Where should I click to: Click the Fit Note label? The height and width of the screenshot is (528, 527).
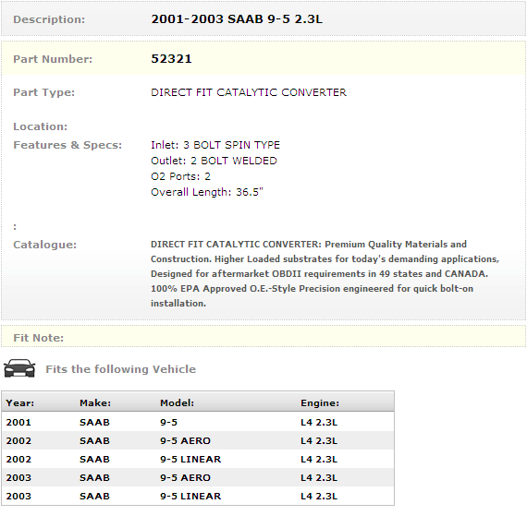point(39,338)
